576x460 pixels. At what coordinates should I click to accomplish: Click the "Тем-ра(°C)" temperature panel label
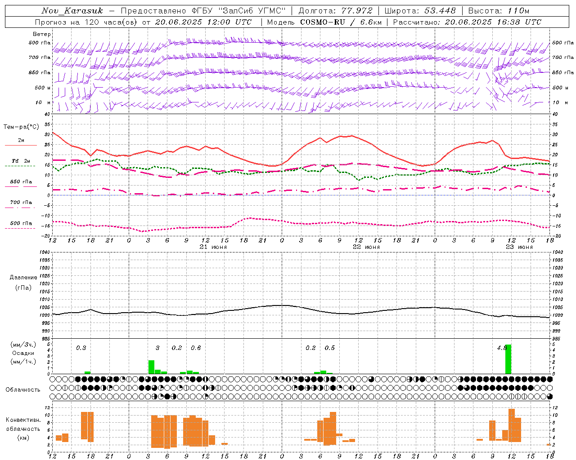pos(21,127)
